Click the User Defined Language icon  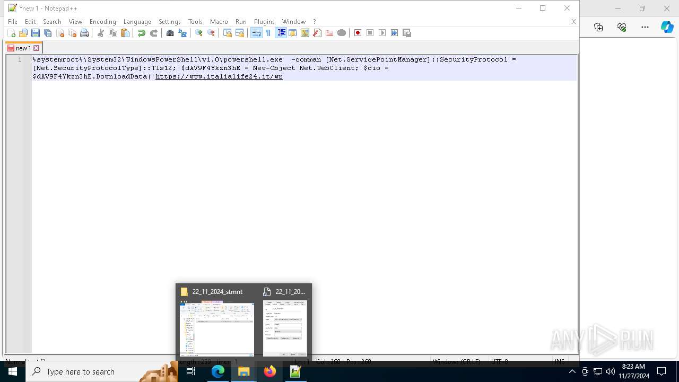(x=293, y=33)
